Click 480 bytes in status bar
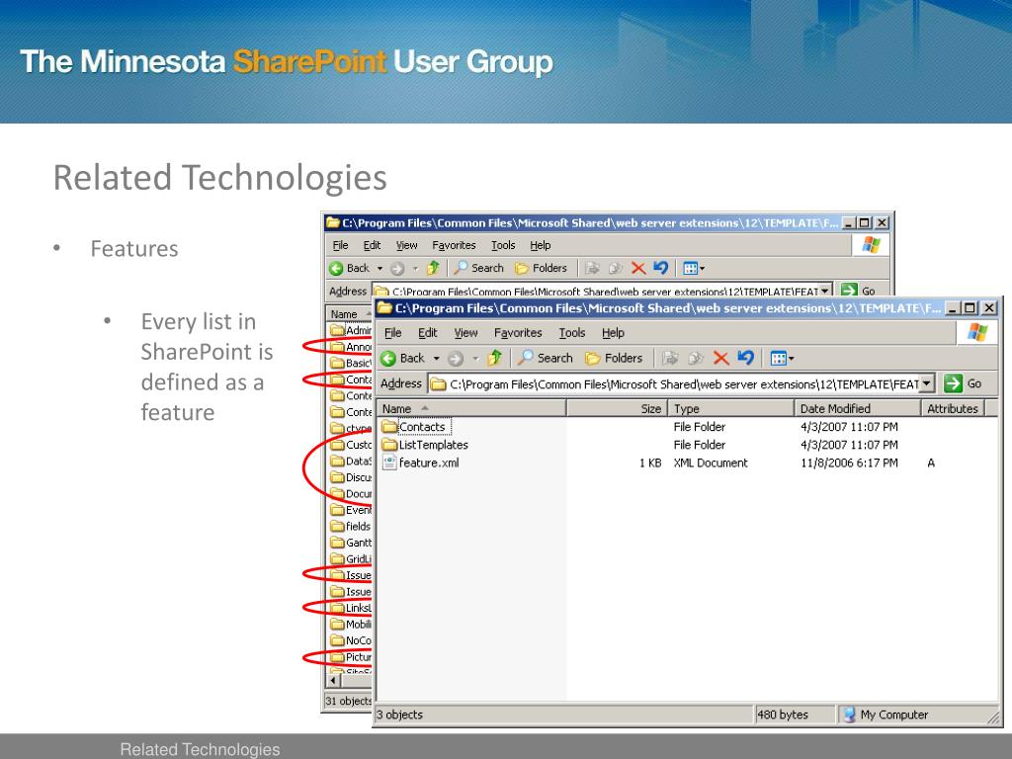The image size is (1012, 759). [x=783, y=715]
